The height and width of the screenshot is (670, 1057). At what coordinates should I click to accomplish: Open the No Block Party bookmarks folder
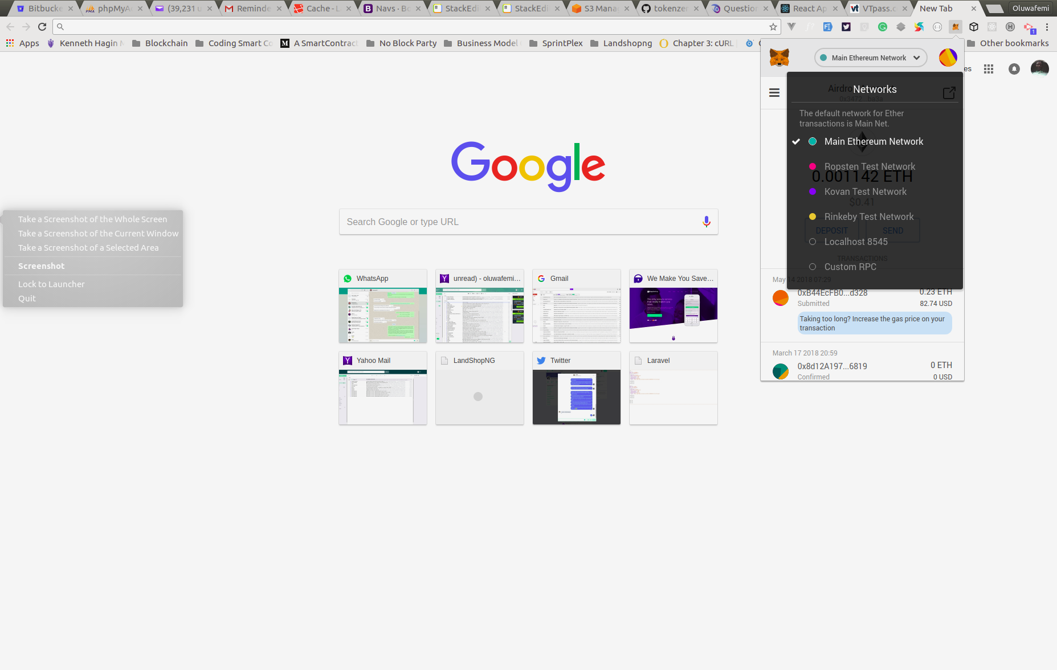401,43
